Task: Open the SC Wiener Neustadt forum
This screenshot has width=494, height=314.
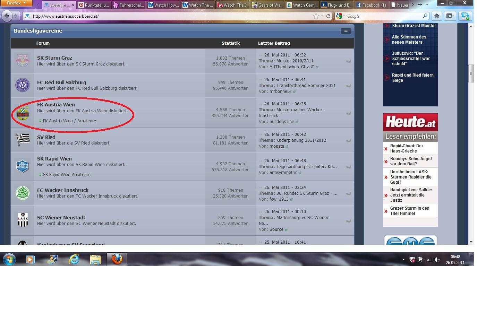Action: click(x=61, y=218)
